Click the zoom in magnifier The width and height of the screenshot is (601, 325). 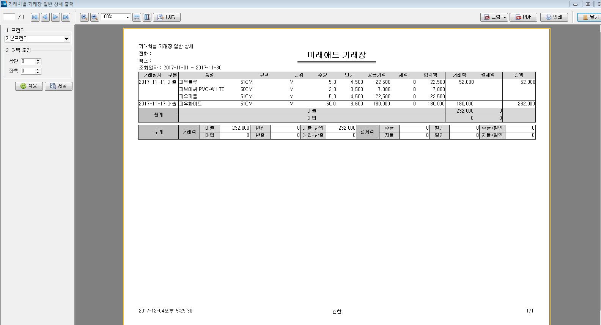(x=94, y=17)
